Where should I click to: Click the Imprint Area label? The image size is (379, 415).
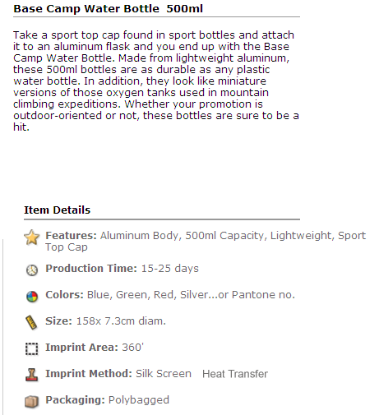coord(81,348)
